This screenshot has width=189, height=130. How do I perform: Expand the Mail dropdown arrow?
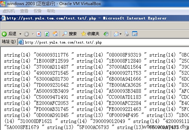coord(120,34)
